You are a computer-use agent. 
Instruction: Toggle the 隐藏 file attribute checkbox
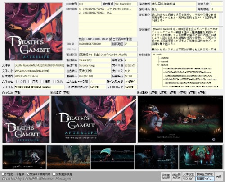pos(42,82)
